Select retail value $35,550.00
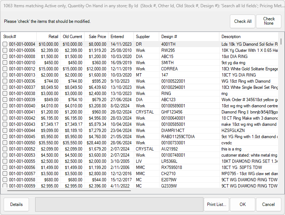 pos(49,143)
